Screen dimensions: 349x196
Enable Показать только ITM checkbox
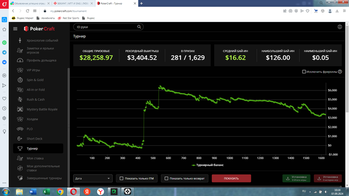[x=121, y=178]
